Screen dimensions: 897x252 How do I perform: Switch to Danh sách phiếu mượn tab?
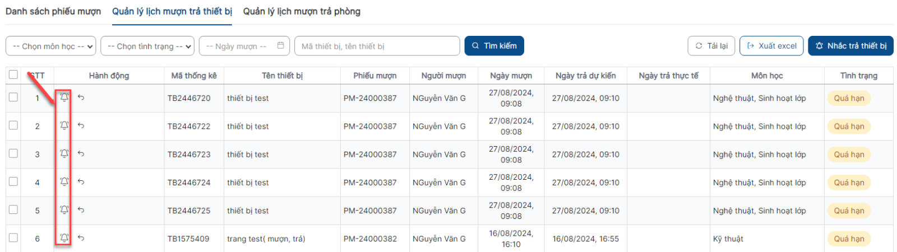point(53,11)
